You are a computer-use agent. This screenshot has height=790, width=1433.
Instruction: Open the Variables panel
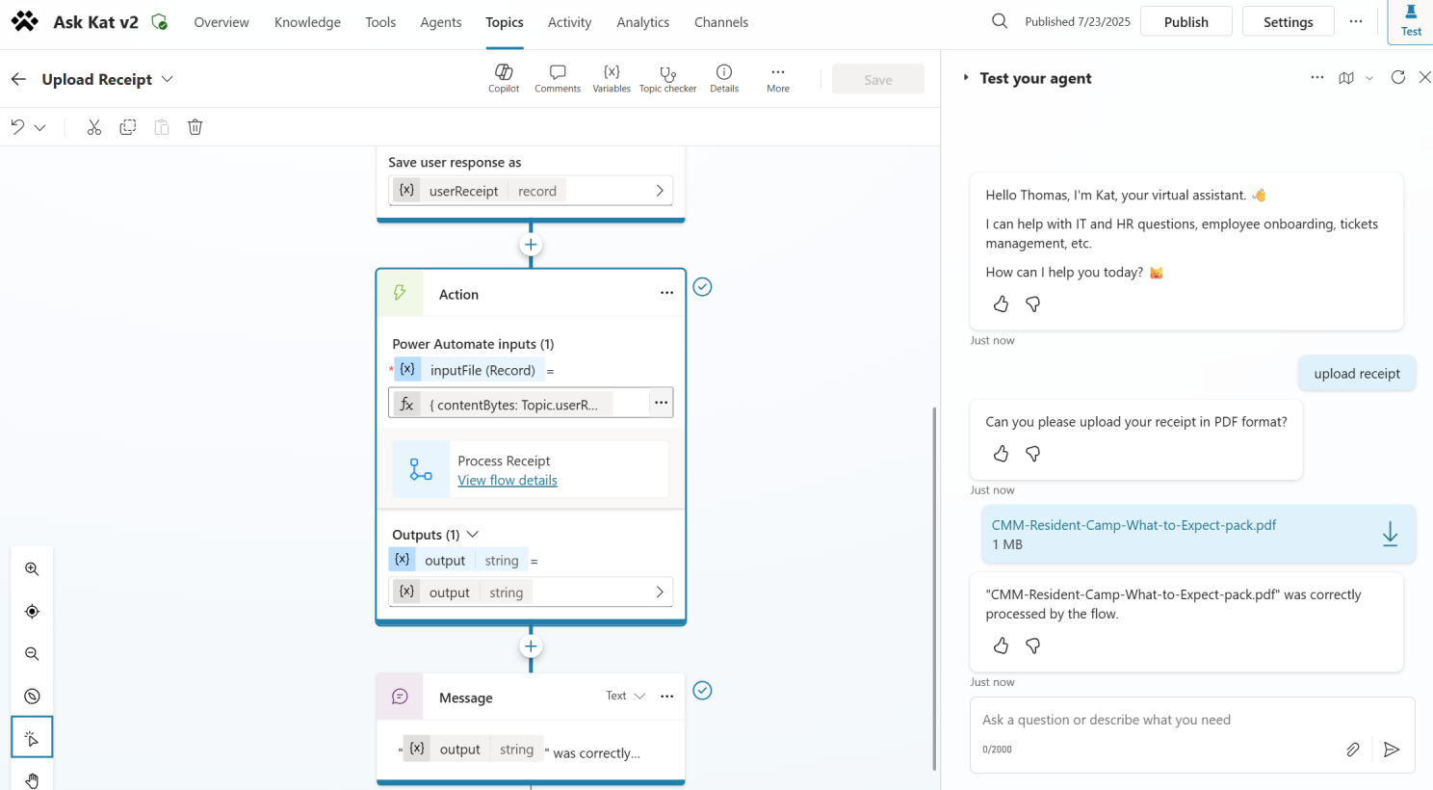[x=611, y=78]
